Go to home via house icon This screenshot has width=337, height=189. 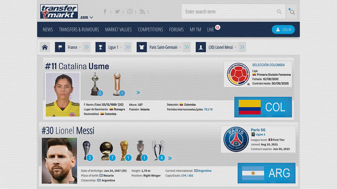(x=45, y=47)
